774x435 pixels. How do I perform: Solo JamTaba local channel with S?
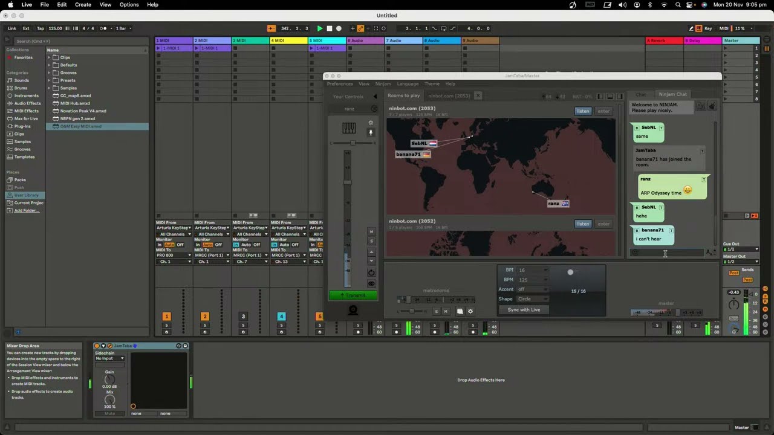tap(371, 241)
